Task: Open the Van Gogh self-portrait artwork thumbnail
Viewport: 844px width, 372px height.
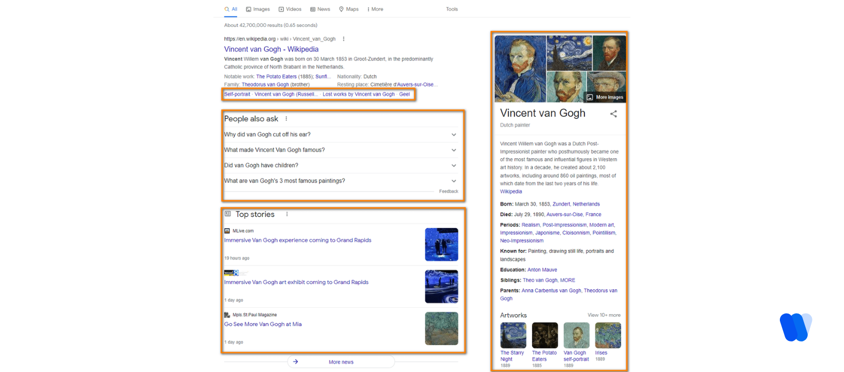Action: (x=576, y=336)
